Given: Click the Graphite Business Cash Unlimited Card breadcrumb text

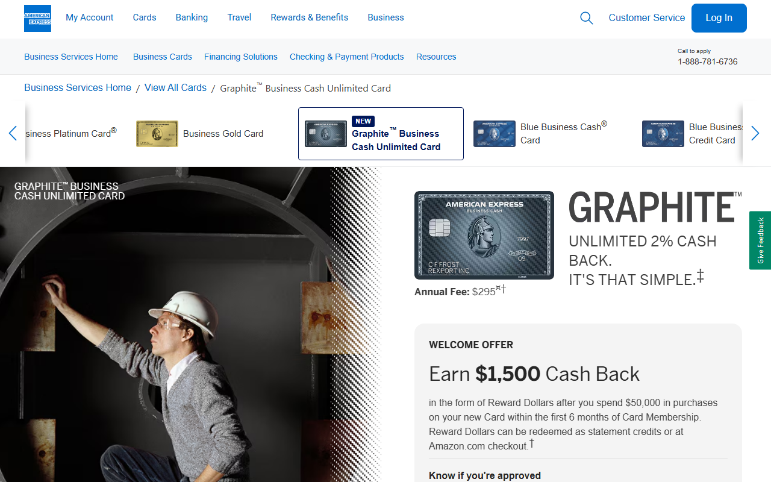Looking at the screenshot, I should pos(305,88).
